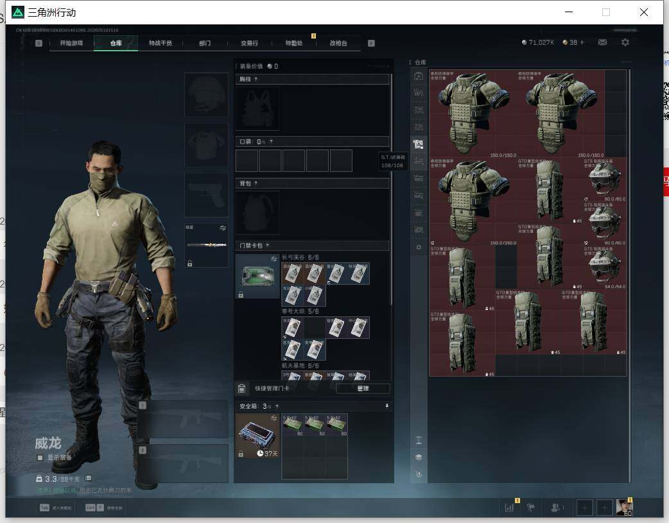669x523 pixels.
Task: Click the plus icon beside the 38 currency
Action: [582, 42]
